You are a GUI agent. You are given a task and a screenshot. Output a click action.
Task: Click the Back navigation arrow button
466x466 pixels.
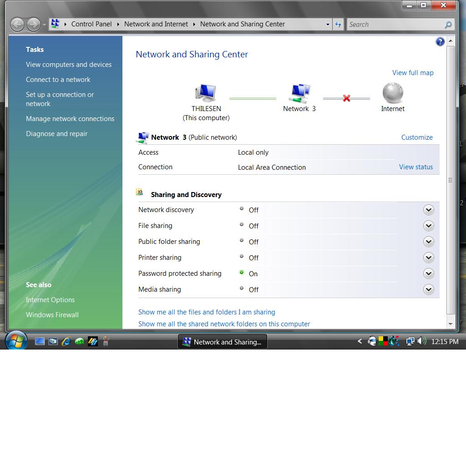point(18,25)
